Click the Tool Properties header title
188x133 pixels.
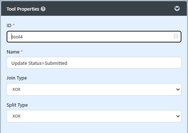pos(23,9)
